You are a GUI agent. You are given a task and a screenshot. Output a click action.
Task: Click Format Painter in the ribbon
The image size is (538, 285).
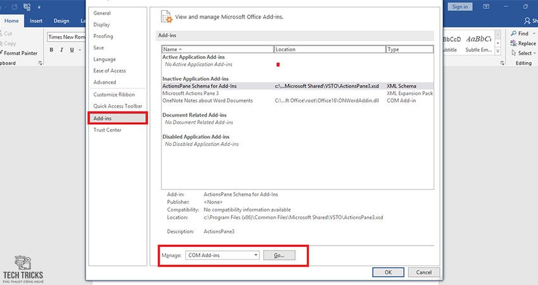point(18,53)
